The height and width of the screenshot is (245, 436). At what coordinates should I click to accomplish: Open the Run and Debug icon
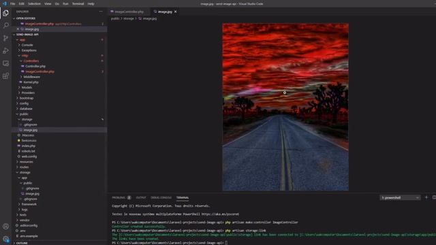pos(5,51)
